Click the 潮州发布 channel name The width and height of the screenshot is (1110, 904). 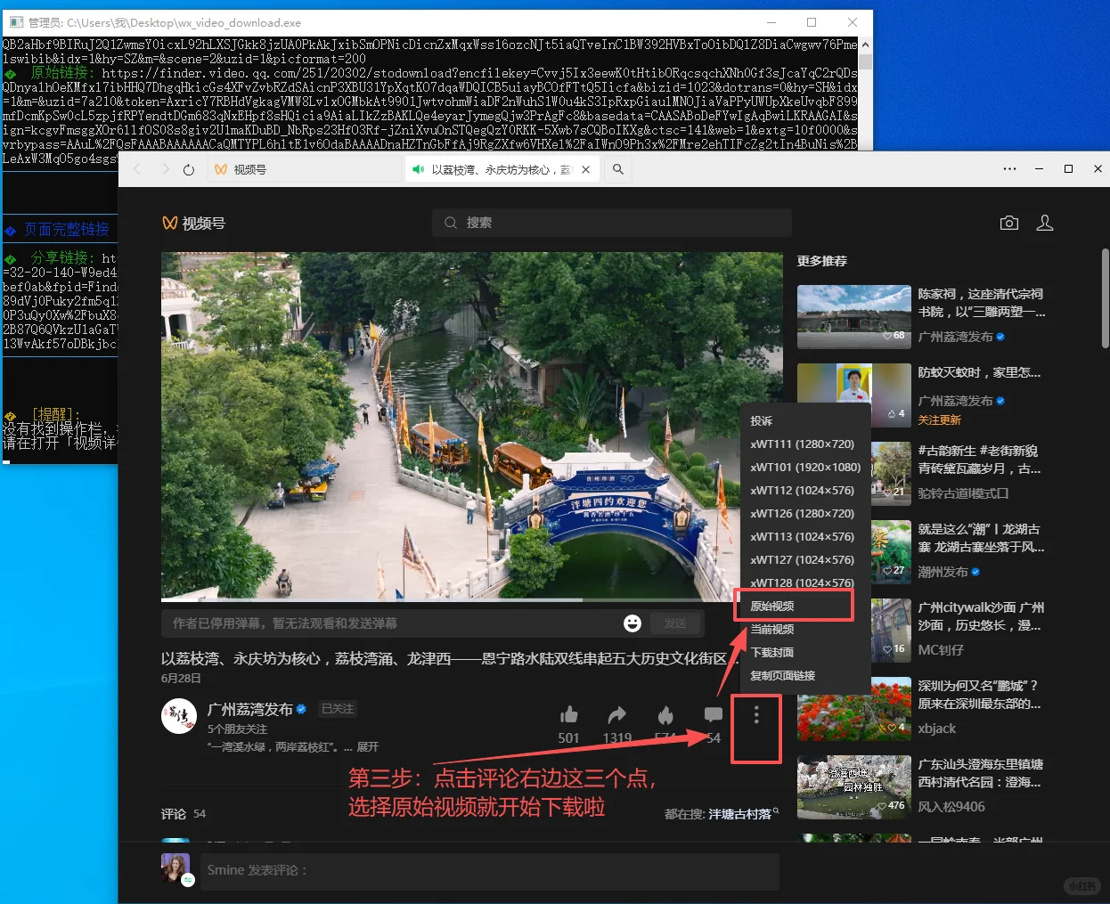coord(943,572)
